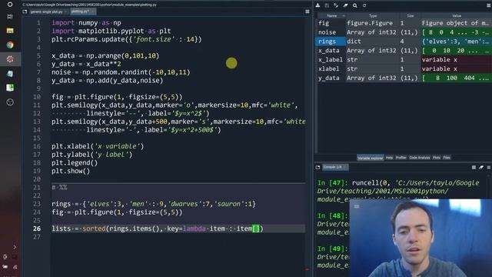Click line number 21 at the cell marker

pos(37,188)
